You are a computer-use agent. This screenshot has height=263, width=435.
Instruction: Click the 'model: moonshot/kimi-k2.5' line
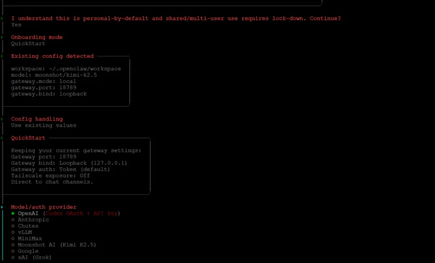pyautogui.click(x=54, y=75)
